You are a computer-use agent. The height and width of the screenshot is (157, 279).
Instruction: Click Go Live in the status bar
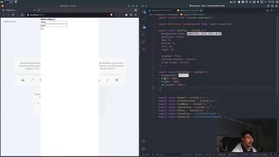tap(232, 154)
